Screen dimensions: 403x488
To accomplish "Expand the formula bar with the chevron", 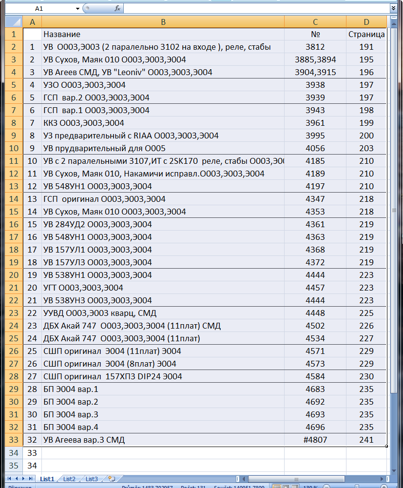I will [393, 8].
